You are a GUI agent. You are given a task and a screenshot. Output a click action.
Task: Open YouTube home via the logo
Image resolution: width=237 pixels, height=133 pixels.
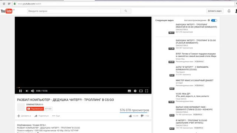[x=7, y=11]
